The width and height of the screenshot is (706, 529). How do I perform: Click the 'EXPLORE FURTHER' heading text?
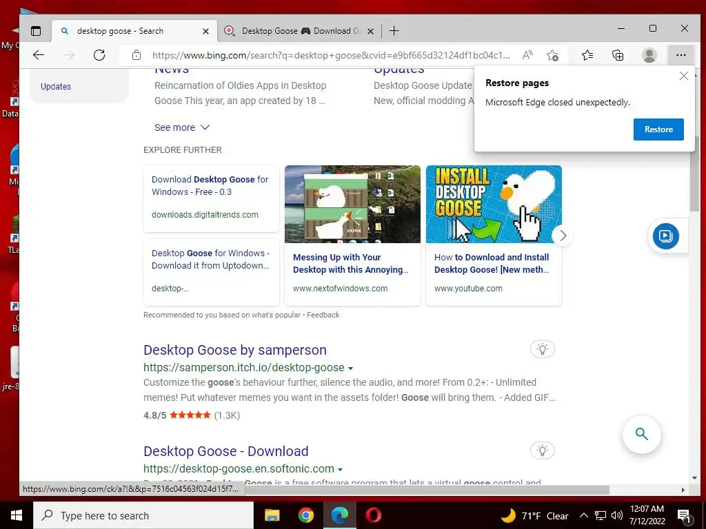click(x=182, y=149)
